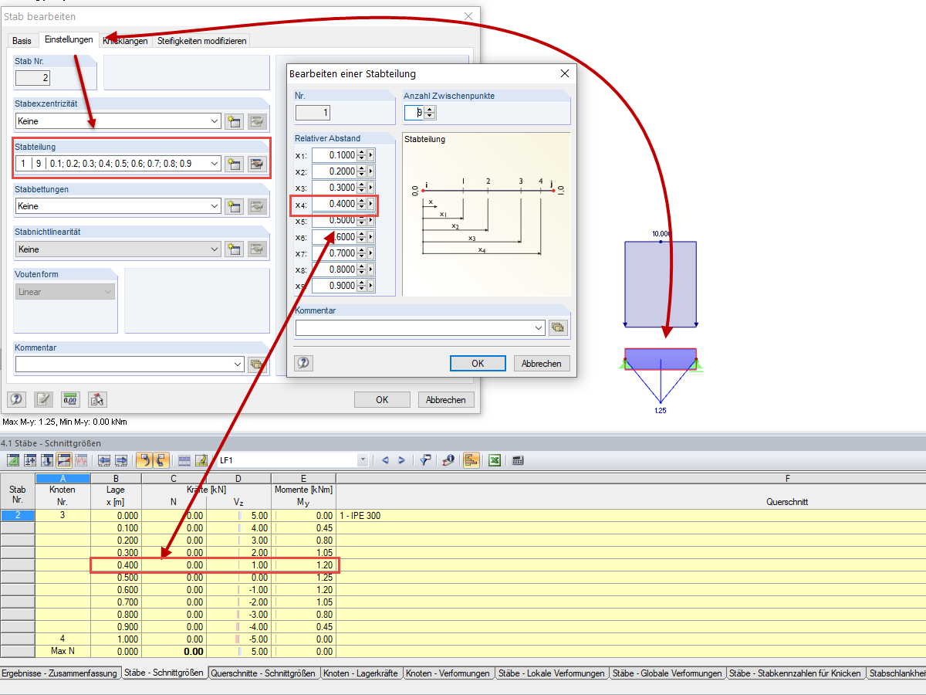The image size is (926, 695).
Task: Click next load case arrow
Action: [401, 460]
